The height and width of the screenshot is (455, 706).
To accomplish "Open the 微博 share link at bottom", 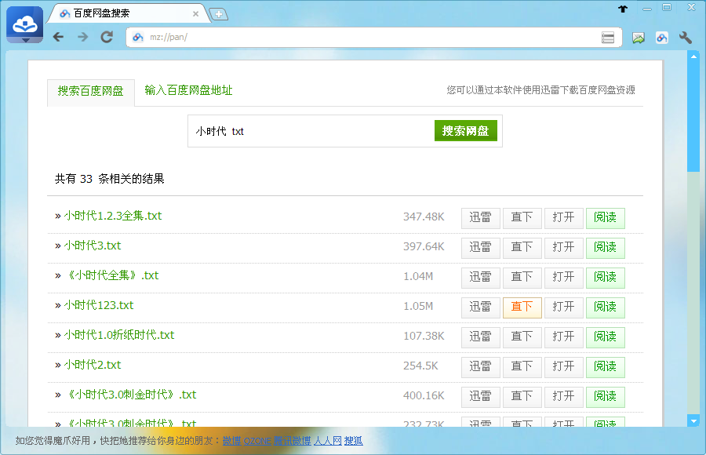I will point(231,441).
